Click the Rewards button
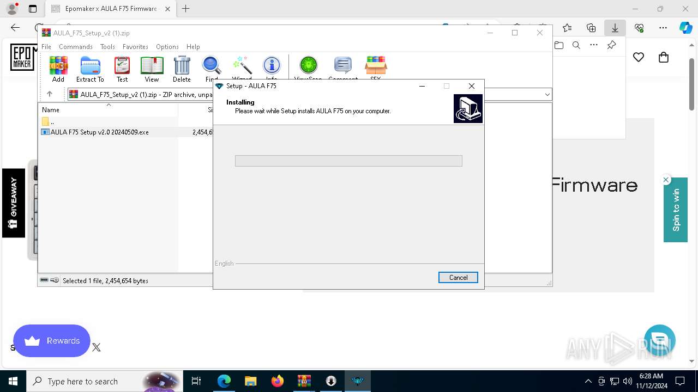 pos(52,341)
